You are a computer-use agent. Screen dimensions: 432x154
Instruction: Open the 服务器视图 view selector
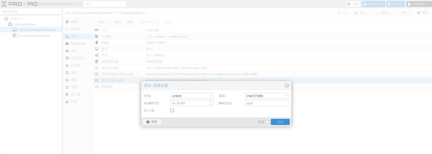31,12
